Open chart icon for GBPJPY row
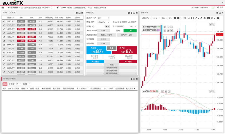This screenshot has width=225, height=134. pyautogui.click(x=4, y=29)
